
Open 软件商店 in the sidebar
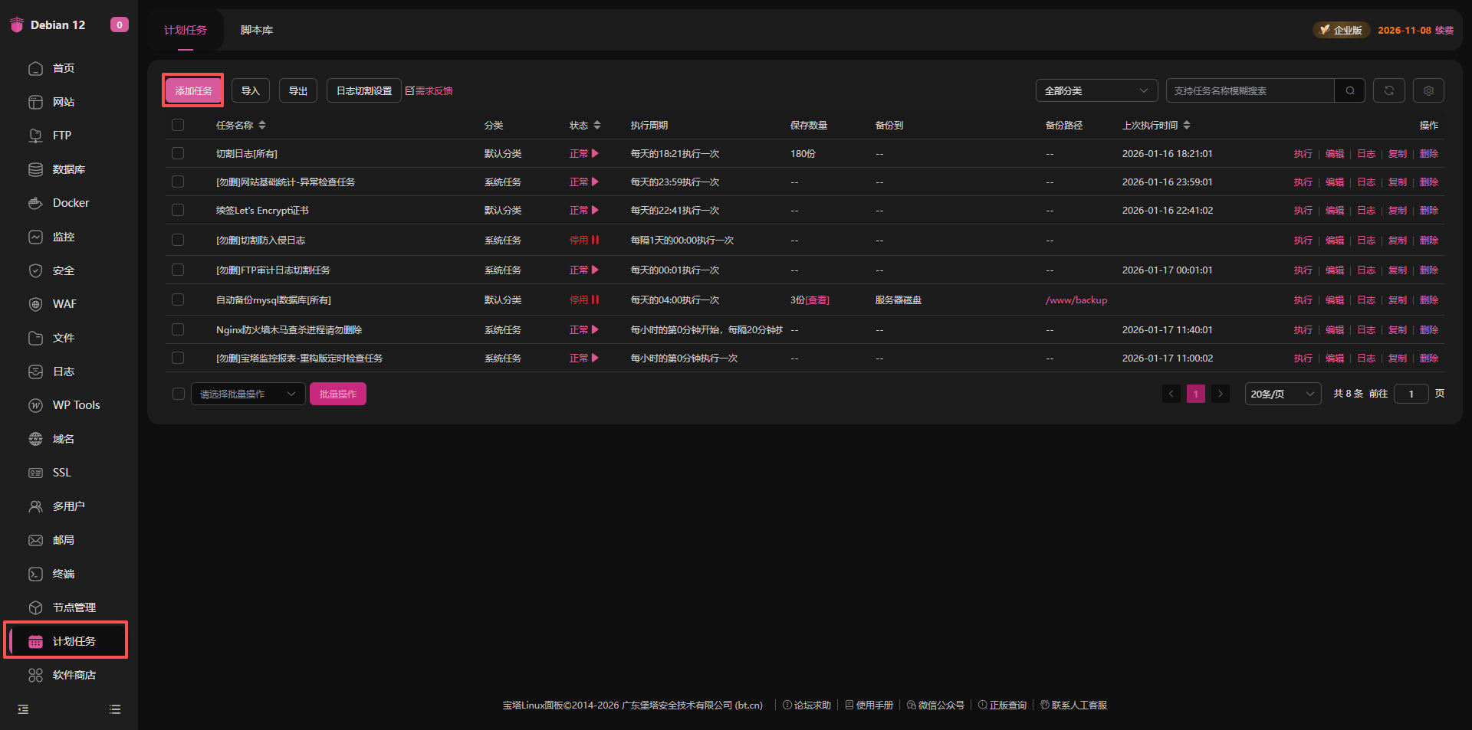74,675
